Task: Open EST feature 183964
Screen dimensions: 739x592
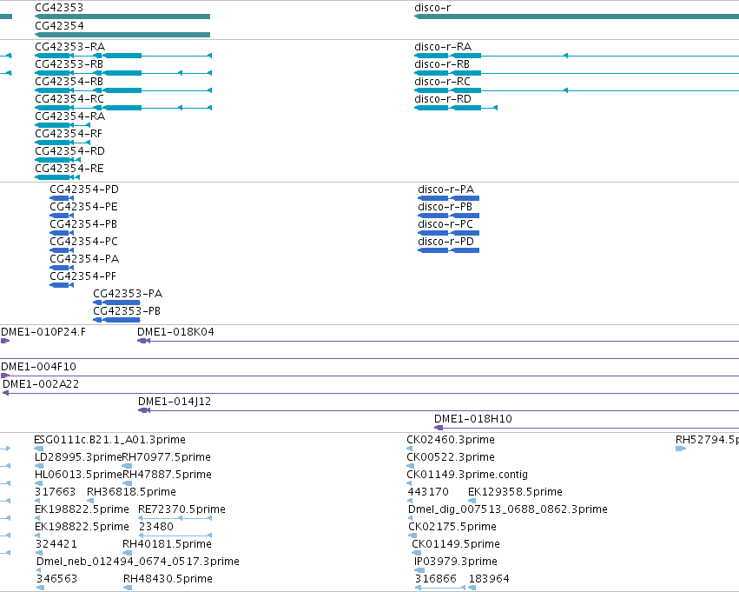Action: pyautogui.click(x=472, y=588)
